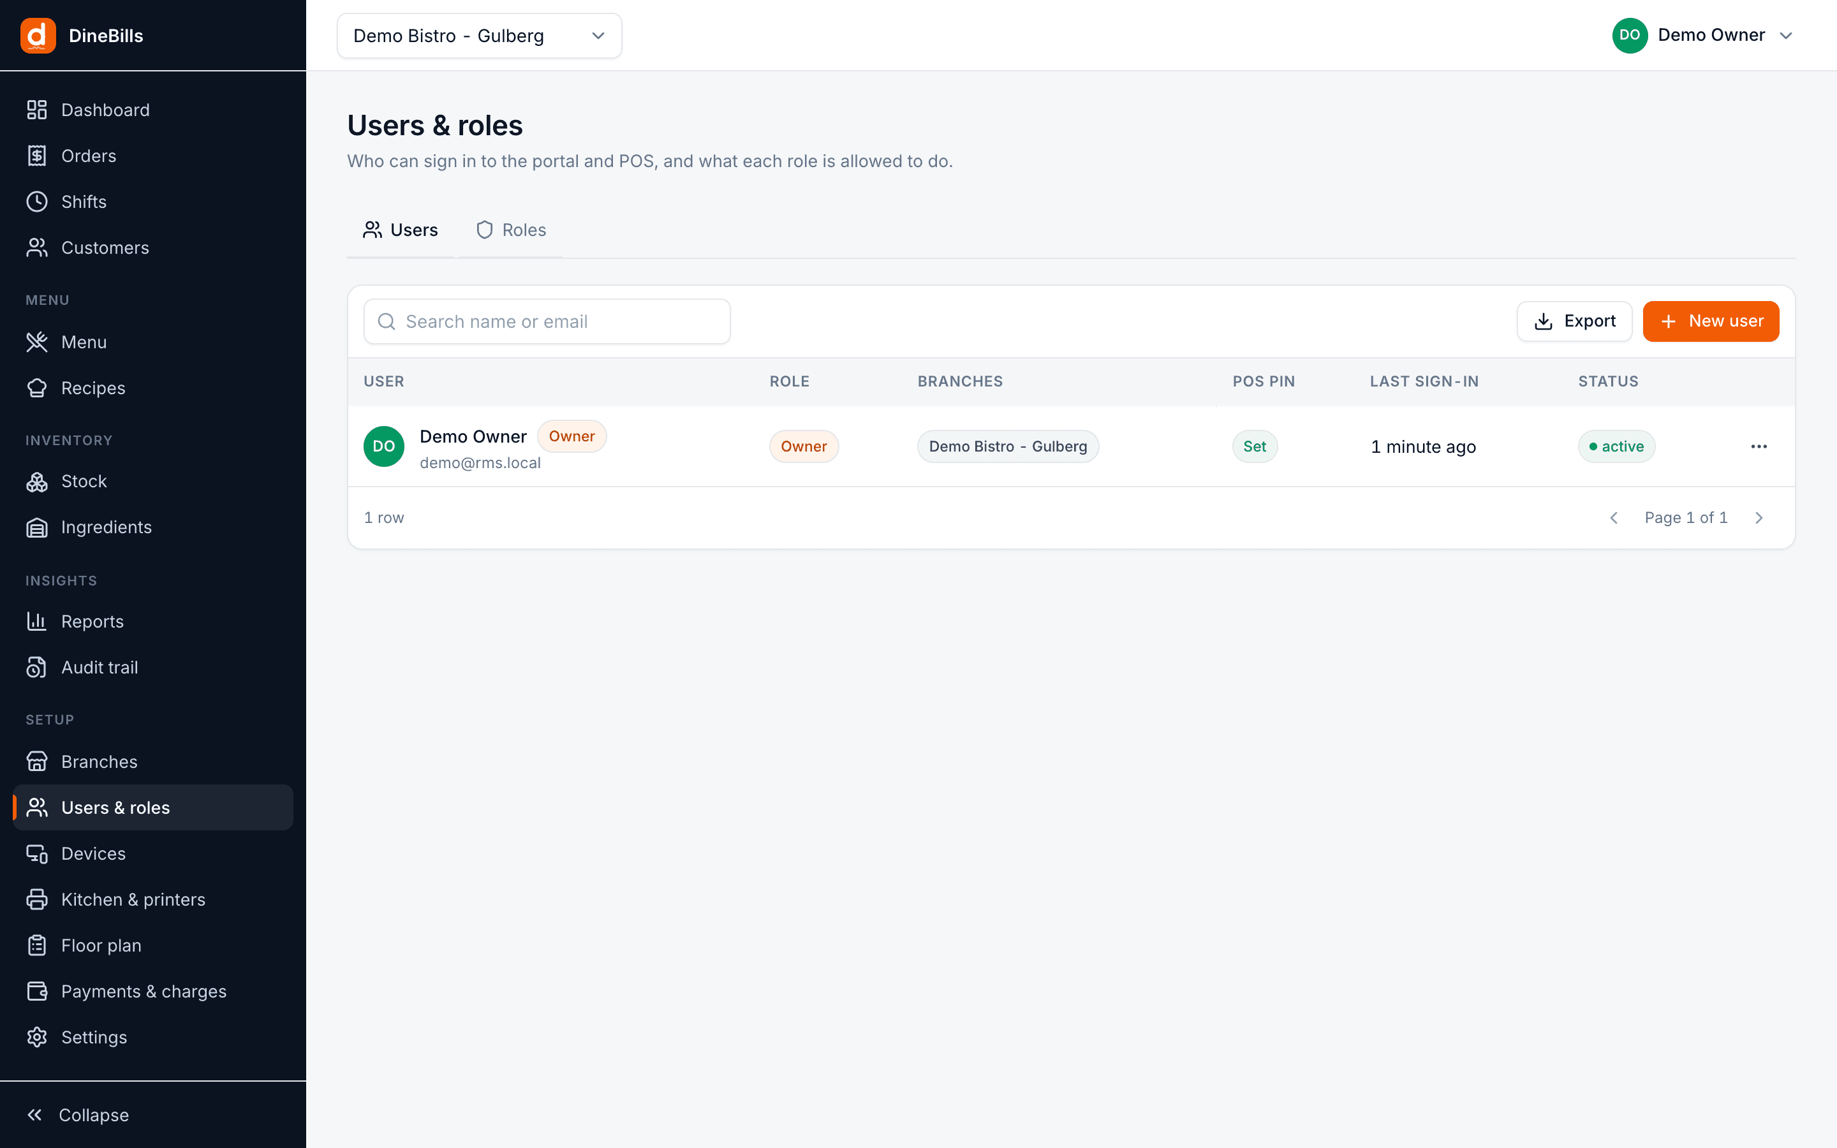Open Settings gear item
1837x1148 pixels.
pyautogui.click(x=152, y=1037)
